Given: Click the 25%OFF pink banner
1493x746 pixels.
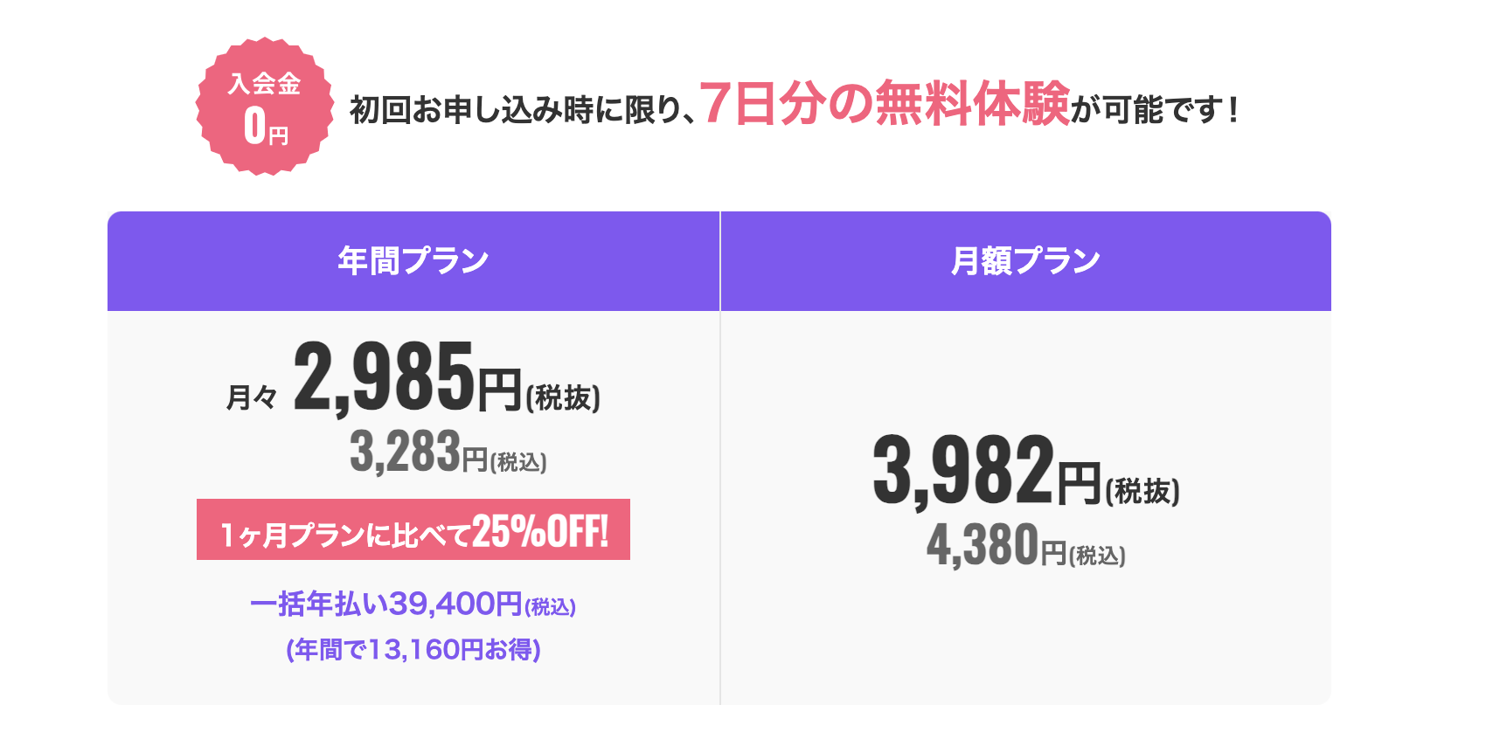Looking at the screenshot, I should pyautogui.click(x=413, y=529).
